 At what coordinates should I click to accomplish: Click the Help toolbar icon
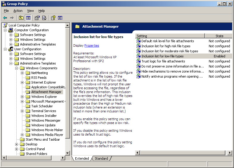(x=53, y=18)
